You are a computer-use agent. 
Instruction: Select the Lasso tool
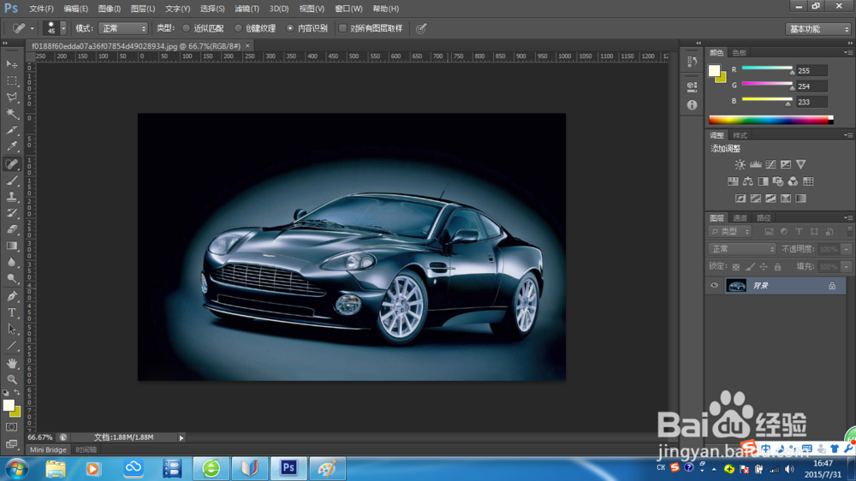[x=11, y=98]
